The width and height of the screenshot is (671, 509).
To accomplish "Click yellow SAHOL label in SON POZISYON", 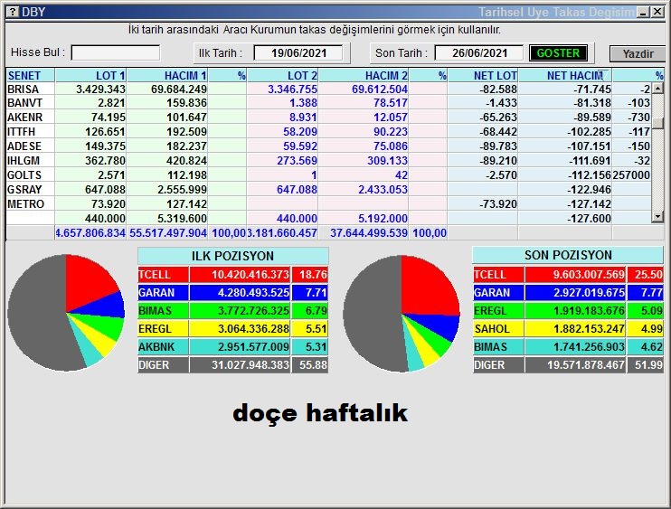I will pos(498,329).
